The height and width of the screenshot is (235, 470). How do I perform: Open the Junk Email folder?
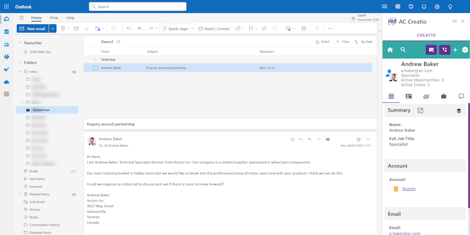tap(37, 202)
